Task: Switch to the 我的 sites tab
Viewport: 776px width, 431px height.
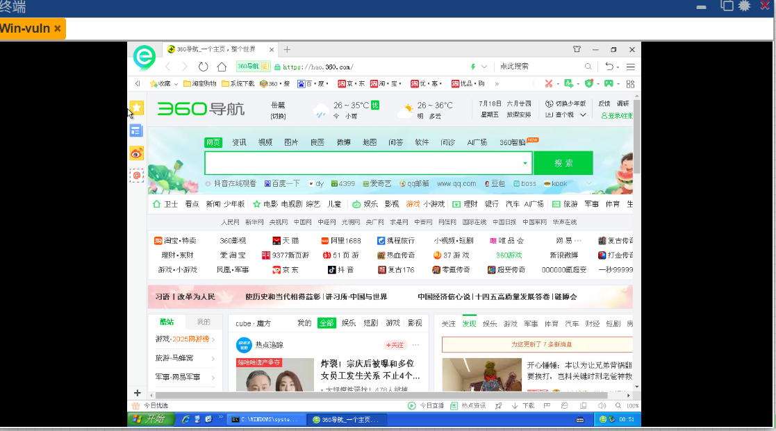Action: pyautogui.click(x=204, y=322)
